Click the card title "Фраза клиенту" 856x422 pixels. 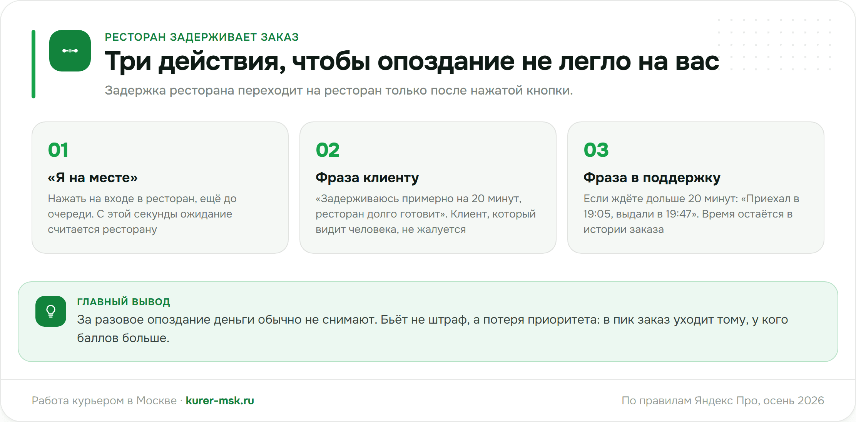367,178
